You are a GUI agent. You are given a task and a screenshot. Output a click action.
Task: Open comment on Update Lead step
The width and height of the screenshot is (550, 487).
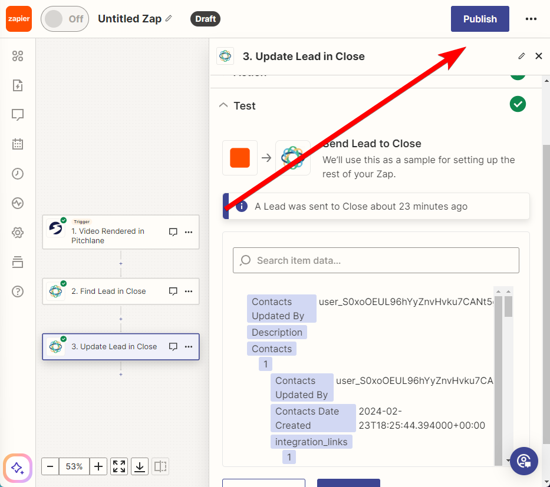[x=173, y=346]
